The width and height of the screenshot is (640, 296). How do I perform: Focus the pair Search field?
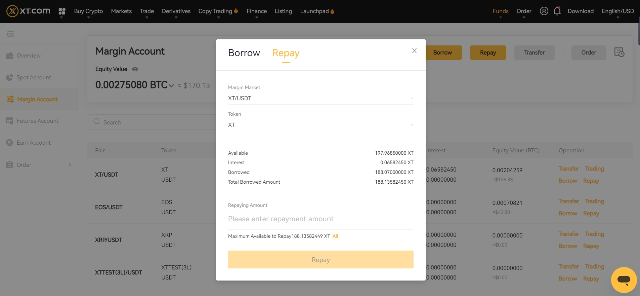click(152, 122)
